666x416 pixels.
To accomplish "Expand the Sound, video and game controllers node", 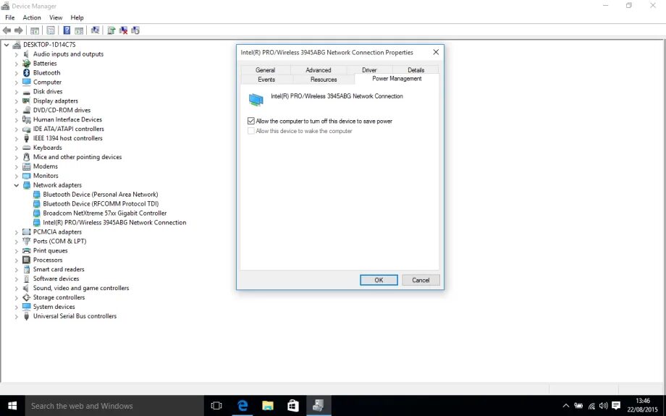I will (x=16, y=288).
